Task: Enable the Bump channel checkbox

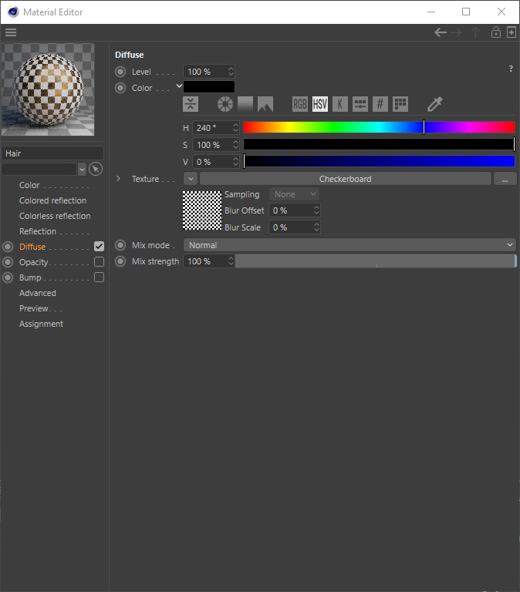Action: [99, 277]
